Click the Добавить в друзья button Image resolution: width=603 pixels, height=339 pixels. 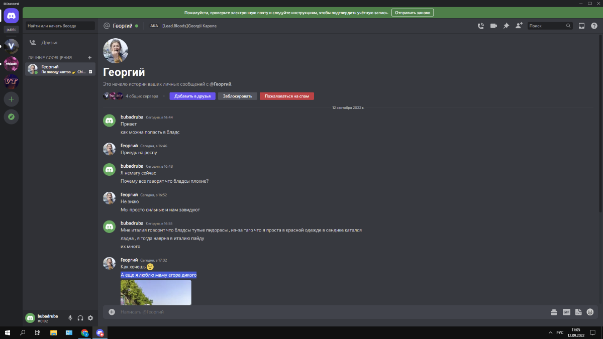[x=192, y=96]
